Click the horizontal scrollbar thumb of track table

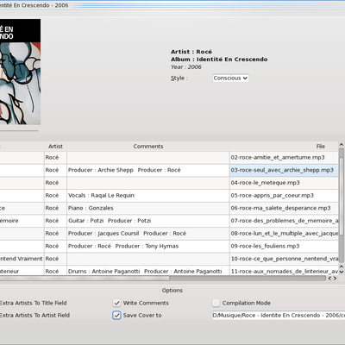click(x=85, y=279)
